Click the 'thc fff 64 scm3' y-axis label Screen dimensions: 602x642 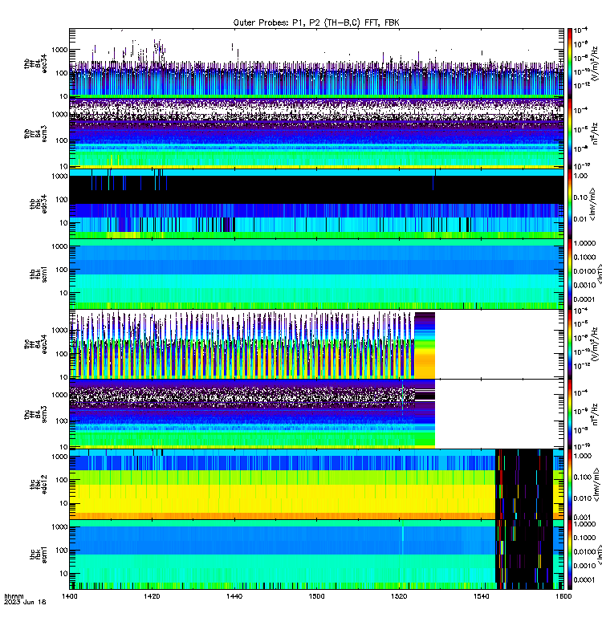(35, 414)
